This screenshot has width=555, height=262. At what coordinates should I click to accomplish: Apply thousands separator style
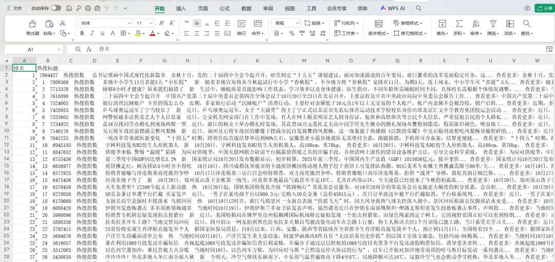[302, 33]
